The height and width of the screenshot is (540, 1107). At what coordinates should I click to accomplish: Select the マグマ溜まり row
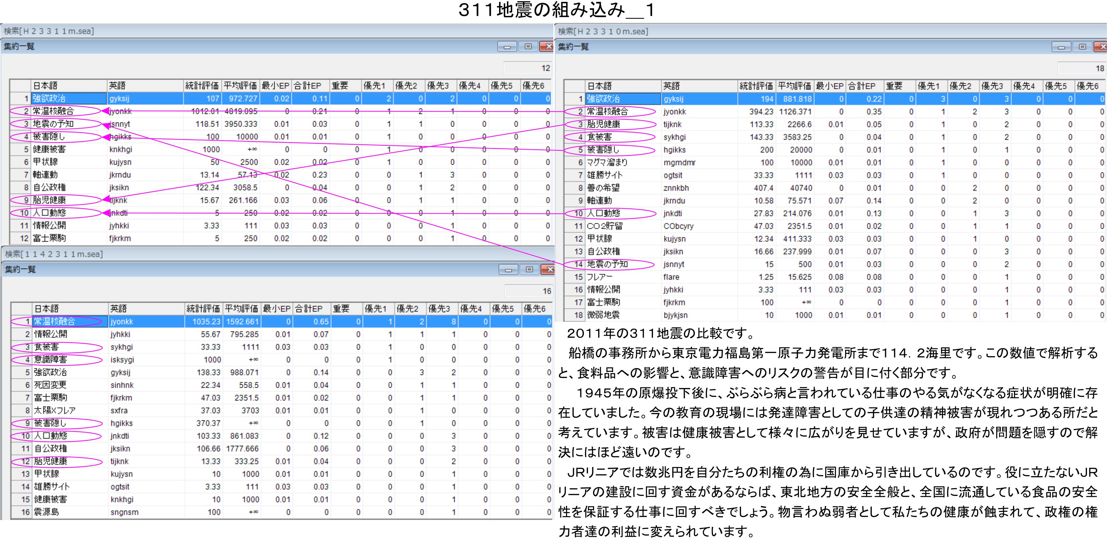point(607,162)
